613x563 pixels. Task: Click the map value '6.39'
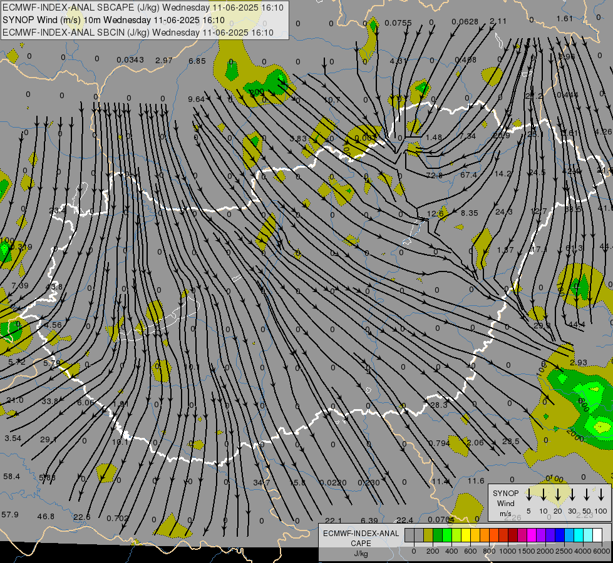(369, 520)
